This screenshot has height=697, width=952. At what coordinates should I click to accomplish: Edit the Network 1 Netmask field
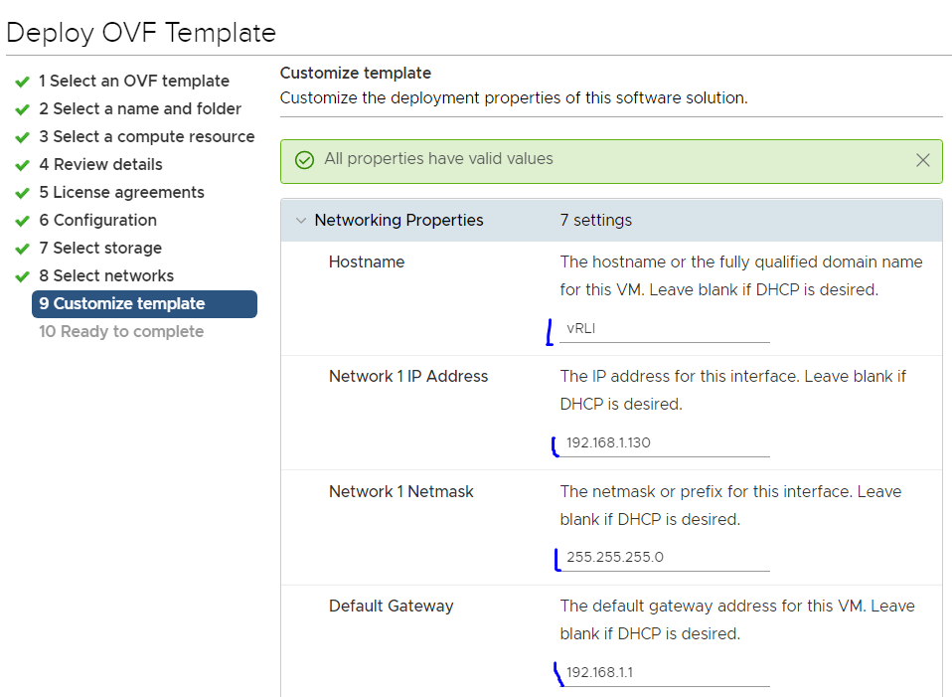[x=665, y=557]
